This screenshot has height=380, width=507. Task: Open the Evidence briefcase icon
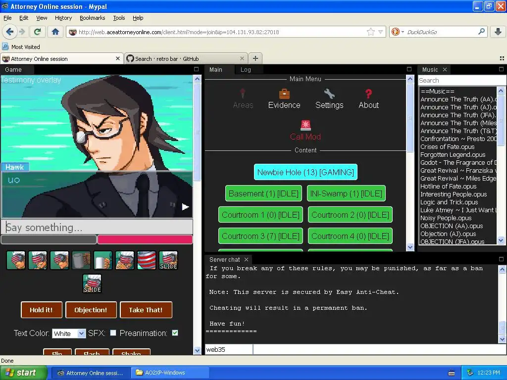pyautogui.click(x=284, y=99)
